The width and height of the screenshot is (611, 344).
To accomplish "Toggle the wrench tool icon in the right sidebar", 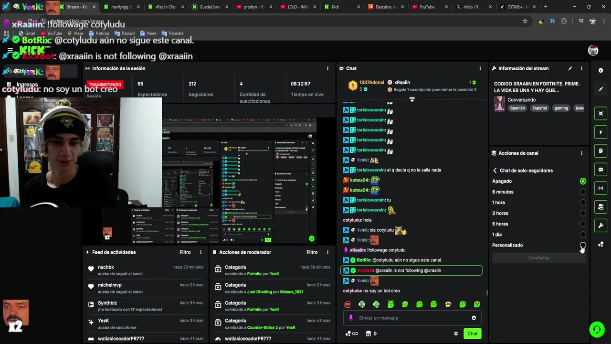I will pyautogui.click(x=600, y=226).
